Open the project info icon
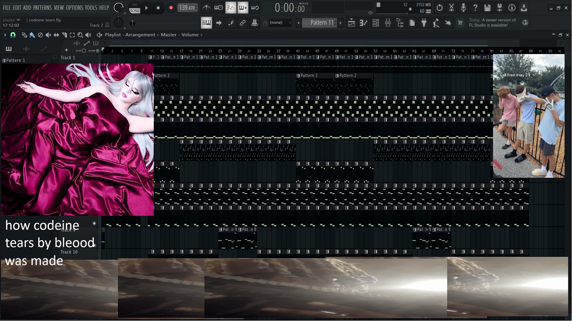The height and width of the screenshot is (321, 572). (512, 8)
